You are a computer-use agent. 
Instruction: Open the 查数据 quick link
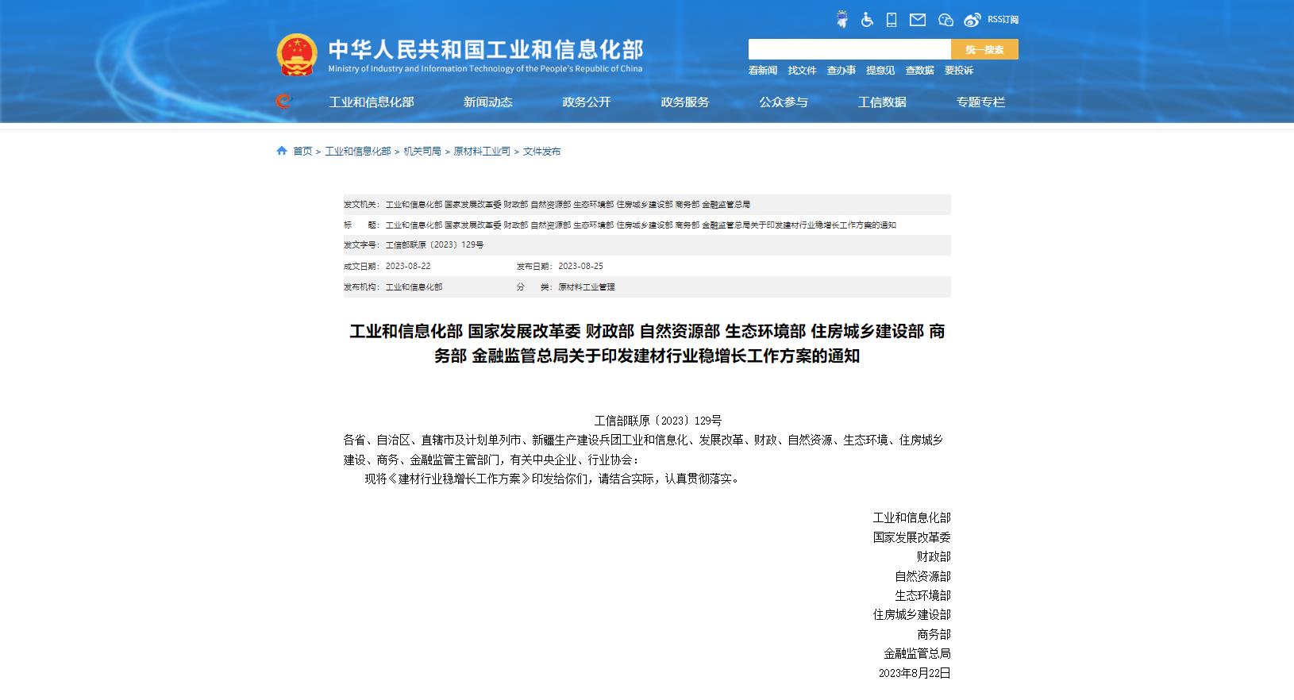click(x=919, y=71)
